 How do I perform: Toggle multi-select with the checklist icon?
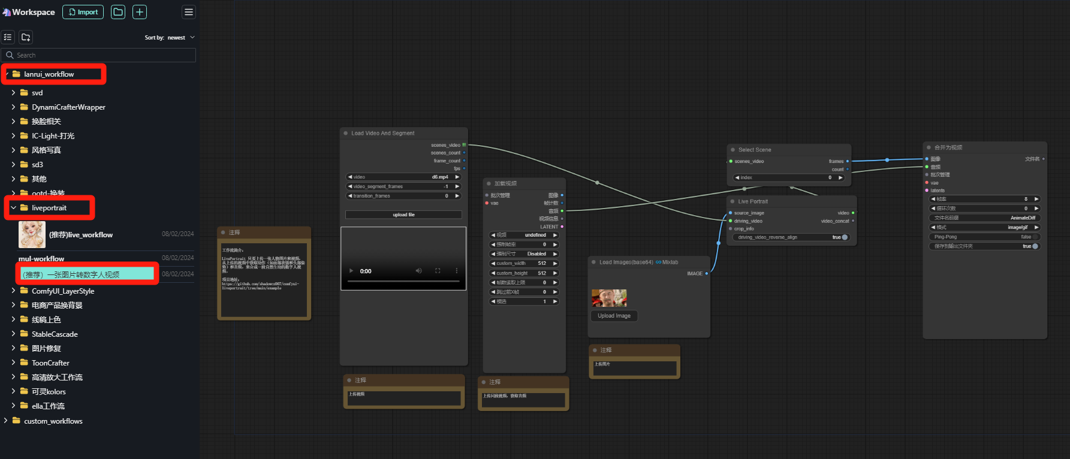click(x=8, y=37)
